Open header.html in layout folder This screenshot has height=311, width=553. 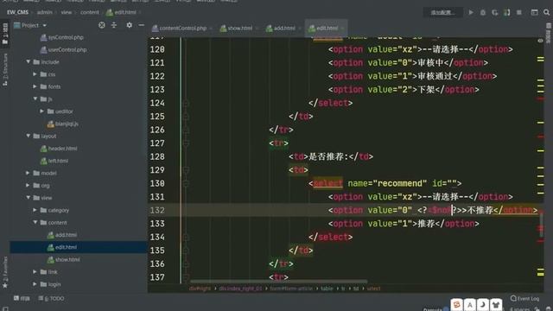click(x=59, y=148)
